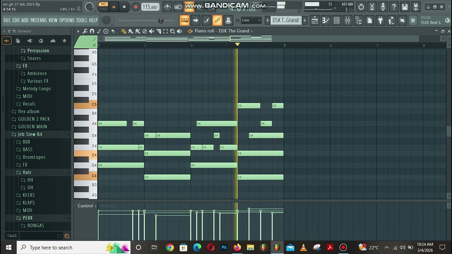Select the Delete tool in piano roll toolbar
This screenshot has width=452, height=254.
click(144, 31)
